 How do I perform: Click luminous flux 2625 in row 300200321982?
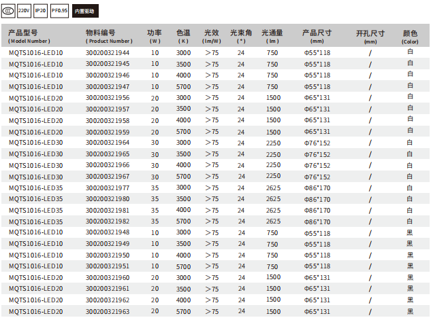point(274,221)
